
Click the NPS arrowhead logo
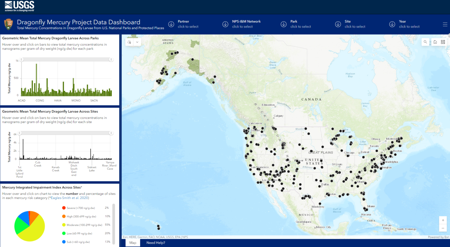pyautogui.click(x=8, y=24)
